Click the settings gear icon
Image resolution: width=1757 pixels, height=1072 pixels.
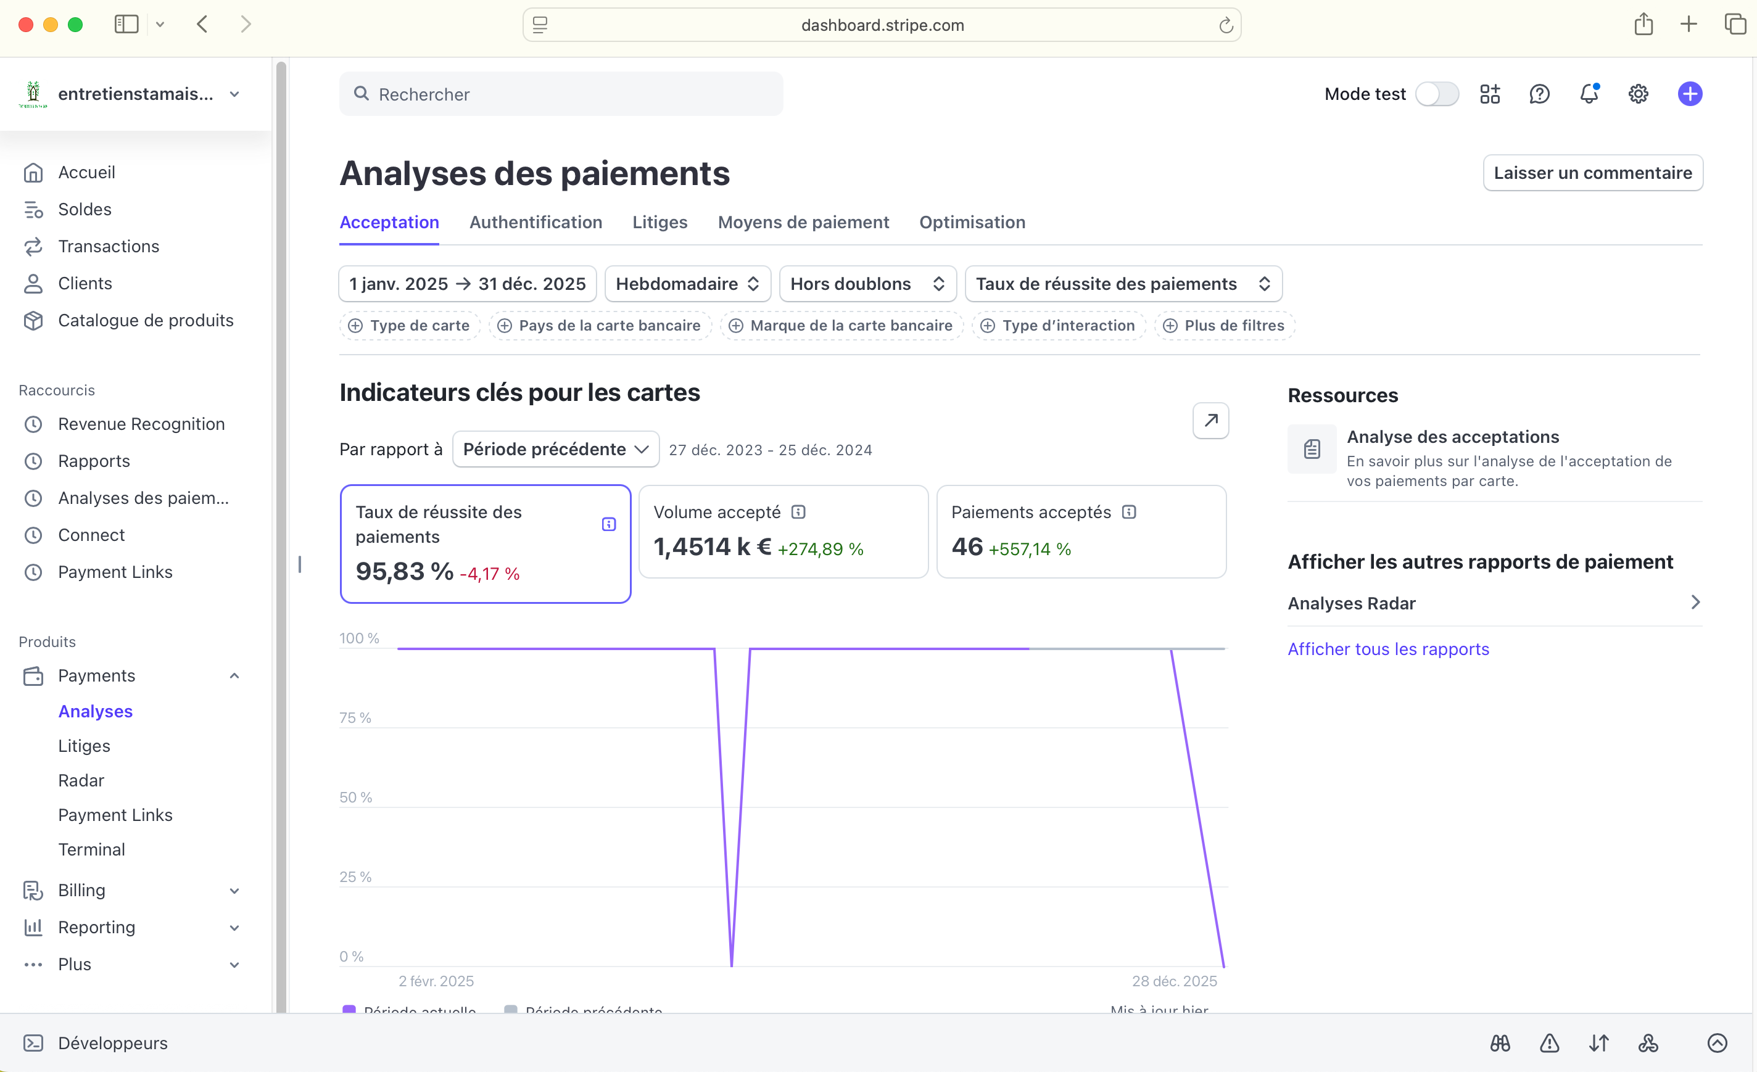(x=1638, y=94)
